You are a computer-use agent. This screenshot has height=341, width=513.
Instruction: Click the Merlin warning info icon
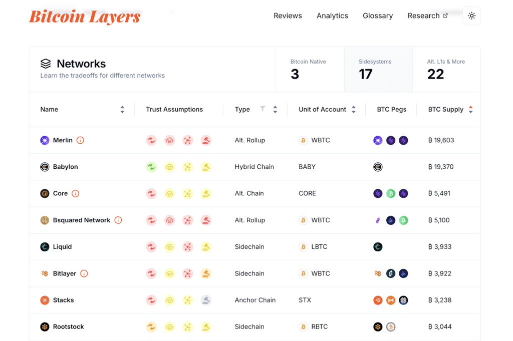[x=80, y=140]
